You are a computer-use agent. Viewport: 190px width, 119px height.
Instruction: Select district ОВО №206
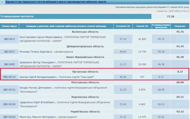(x=9, y=117)
